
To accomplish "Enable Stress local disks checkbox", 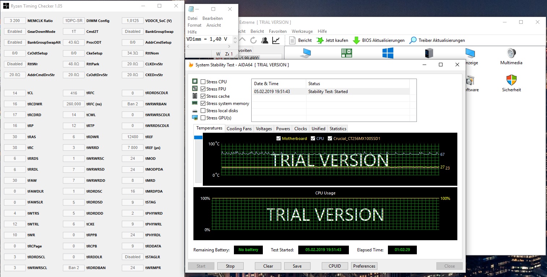I will pyautogui.click(x=203, y=110).
